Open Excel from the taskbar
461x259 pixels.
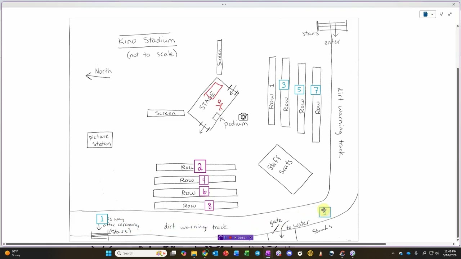pos(247,253)
